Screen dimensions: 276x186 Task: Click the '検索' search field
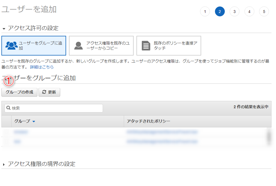coord(54,108)
